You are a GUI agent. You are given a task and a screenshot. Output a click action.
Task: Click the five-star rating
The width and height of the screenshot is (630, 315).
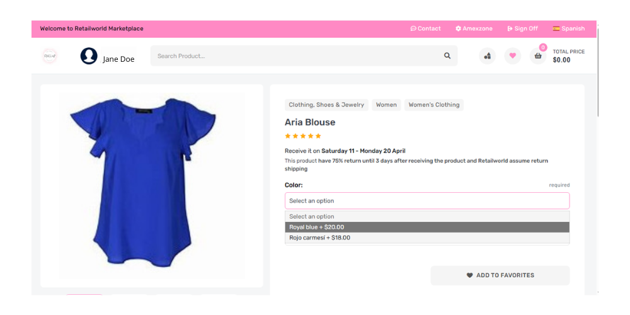click(x=303, y=136)
